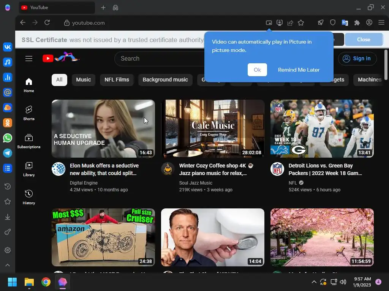Open the extensions puzzle icon
This screenshot has height=291, width=389.
357,23
